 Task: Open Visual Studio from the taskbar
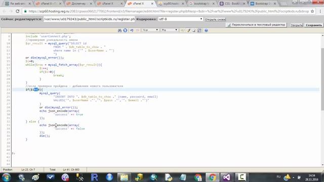(226, 177)
